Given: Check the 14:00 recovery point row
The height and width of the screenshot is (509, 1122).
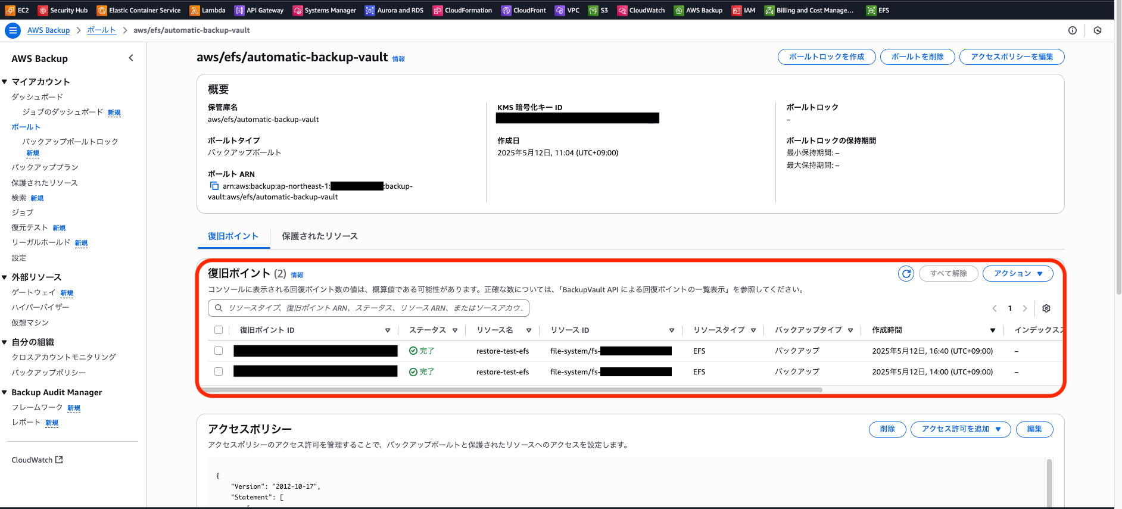Looking at the screenshot, I should tap(219, 371).
